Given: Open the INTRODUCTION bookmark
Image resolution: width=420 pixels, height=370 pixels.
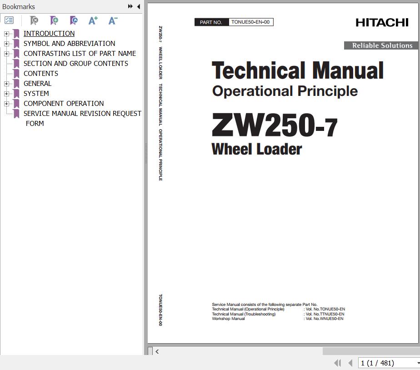Looking at the screenshot, I should [x=49, y=34].
